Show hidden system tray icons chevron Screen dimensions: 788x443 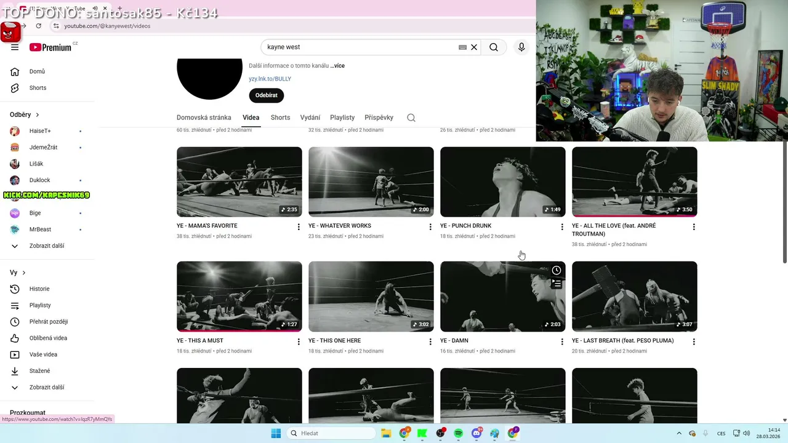679,433
